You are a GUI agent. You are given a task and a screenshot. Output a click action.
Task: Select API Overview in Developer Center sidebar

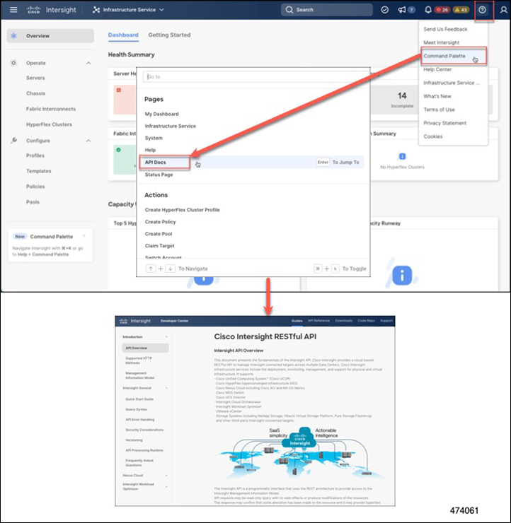[x=145, y=348]
